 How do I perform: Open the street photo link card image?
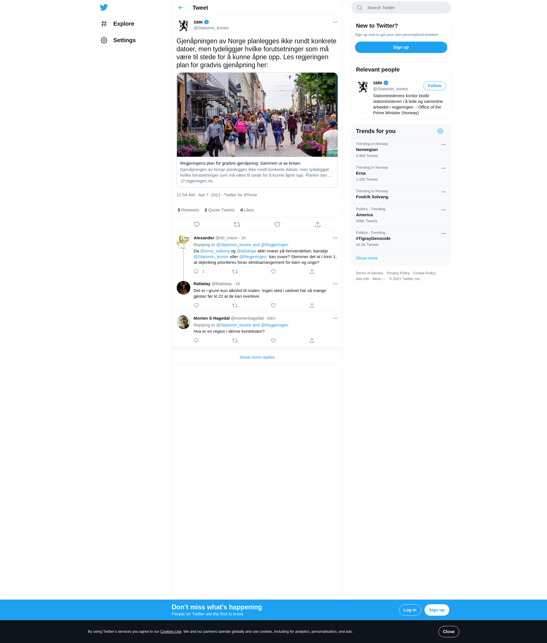(257, 115)
